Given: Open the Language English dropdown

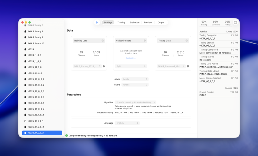Looking at the screenshot, I should (127, 123).
